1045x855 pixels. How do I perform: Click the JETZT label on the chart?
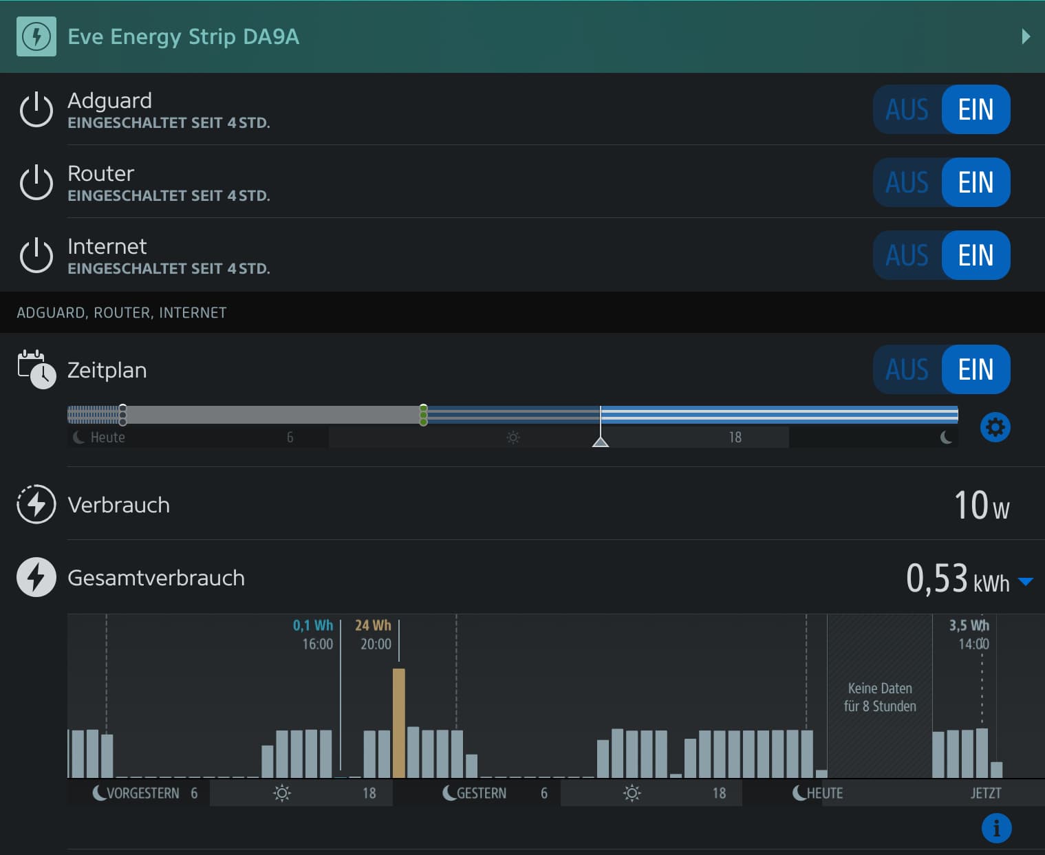pyautogui.click(x=985, y=793)
